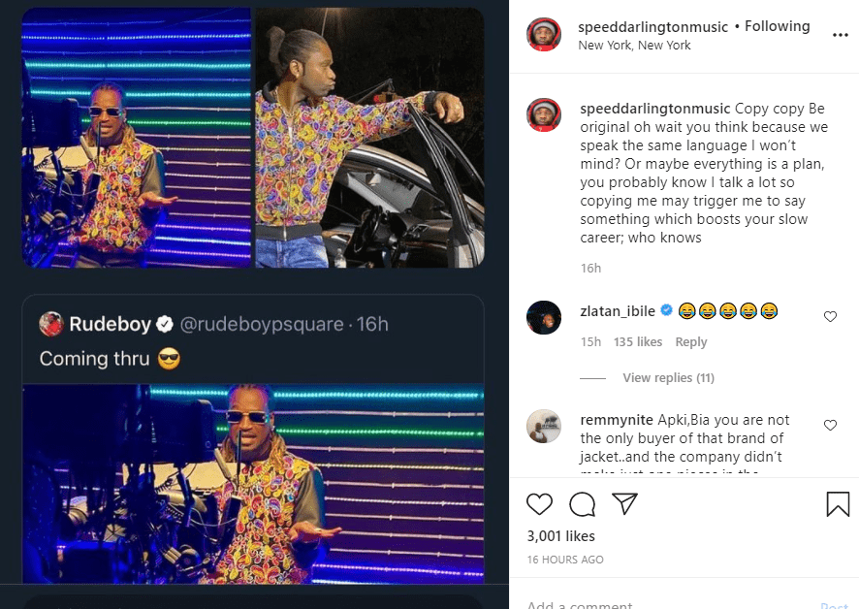Open speeddarlingtonmusic profile avatar in header
This screenshot has width=859, height=609.
(543, 35)
